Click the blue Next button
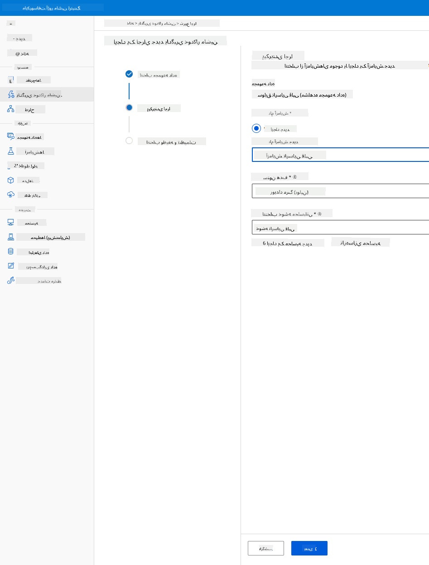Viewport: 429px width, 565px height. pos(309,548)
